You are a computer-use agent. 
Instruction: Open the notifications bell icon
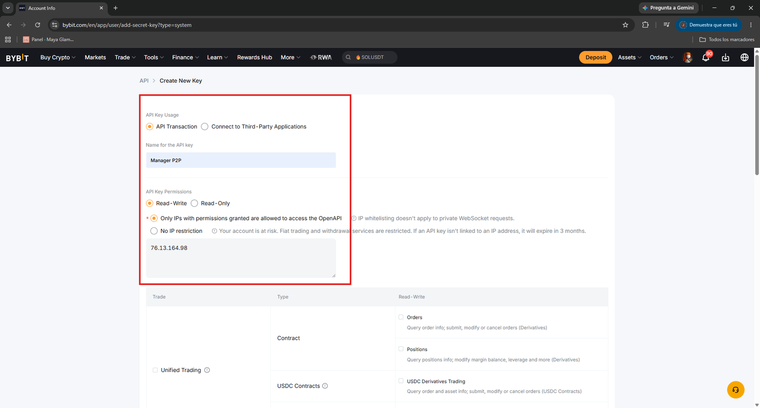706,57
